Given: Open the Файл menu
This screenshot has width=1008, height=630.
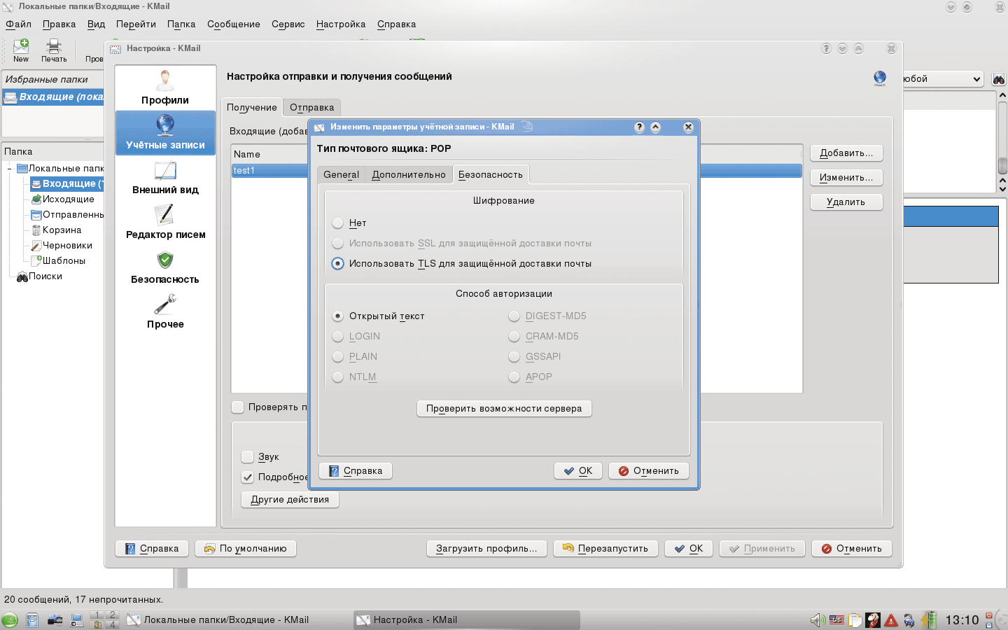Looking at the screenshot, I should 19,24.
